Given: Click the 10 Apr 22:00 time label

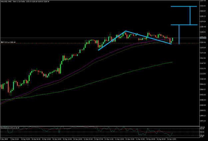Looking at the screenshot, I should click(x=78, y=139).
